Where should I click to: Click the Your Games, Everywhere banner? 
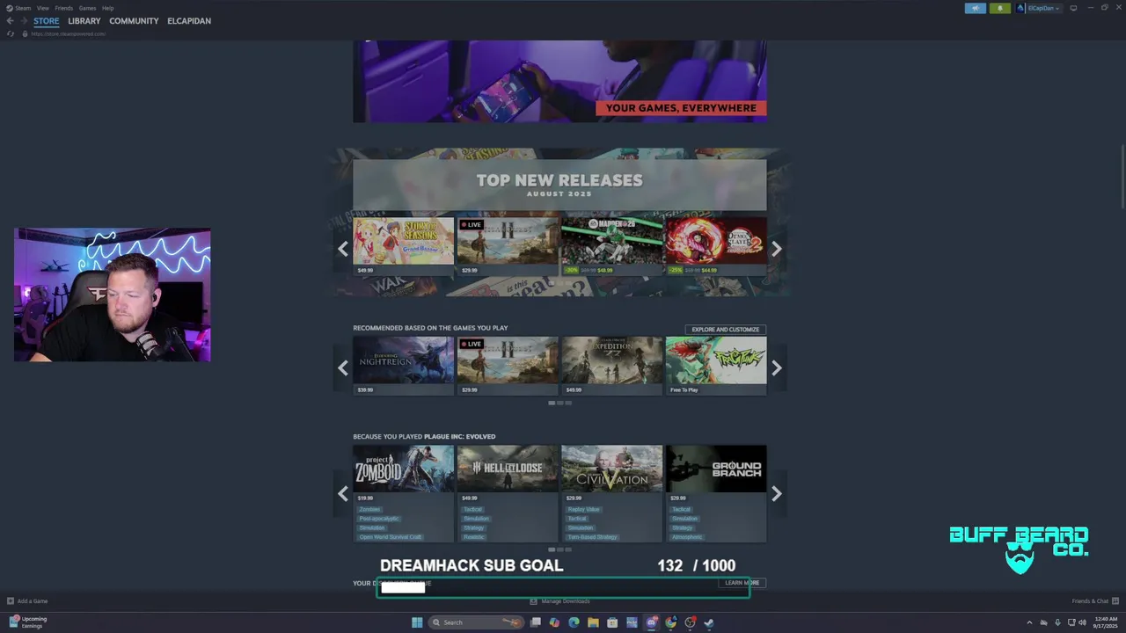(559, 81)
